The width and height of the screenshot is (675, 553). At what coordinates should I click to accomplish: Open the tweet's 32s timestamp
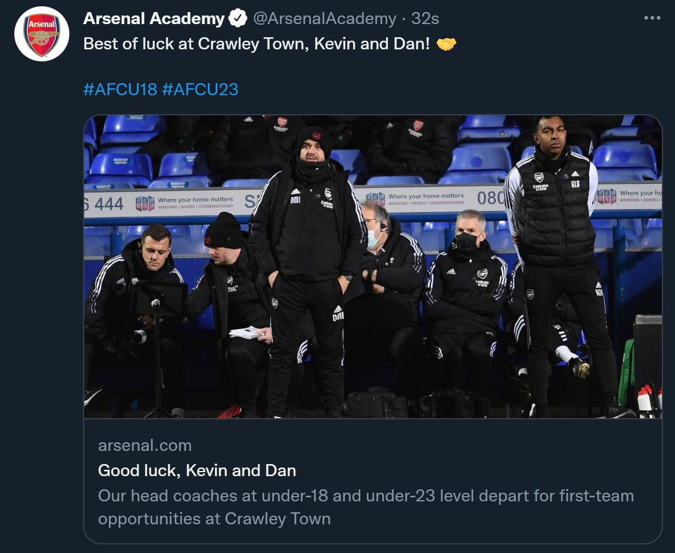click(x=425, y=19)
